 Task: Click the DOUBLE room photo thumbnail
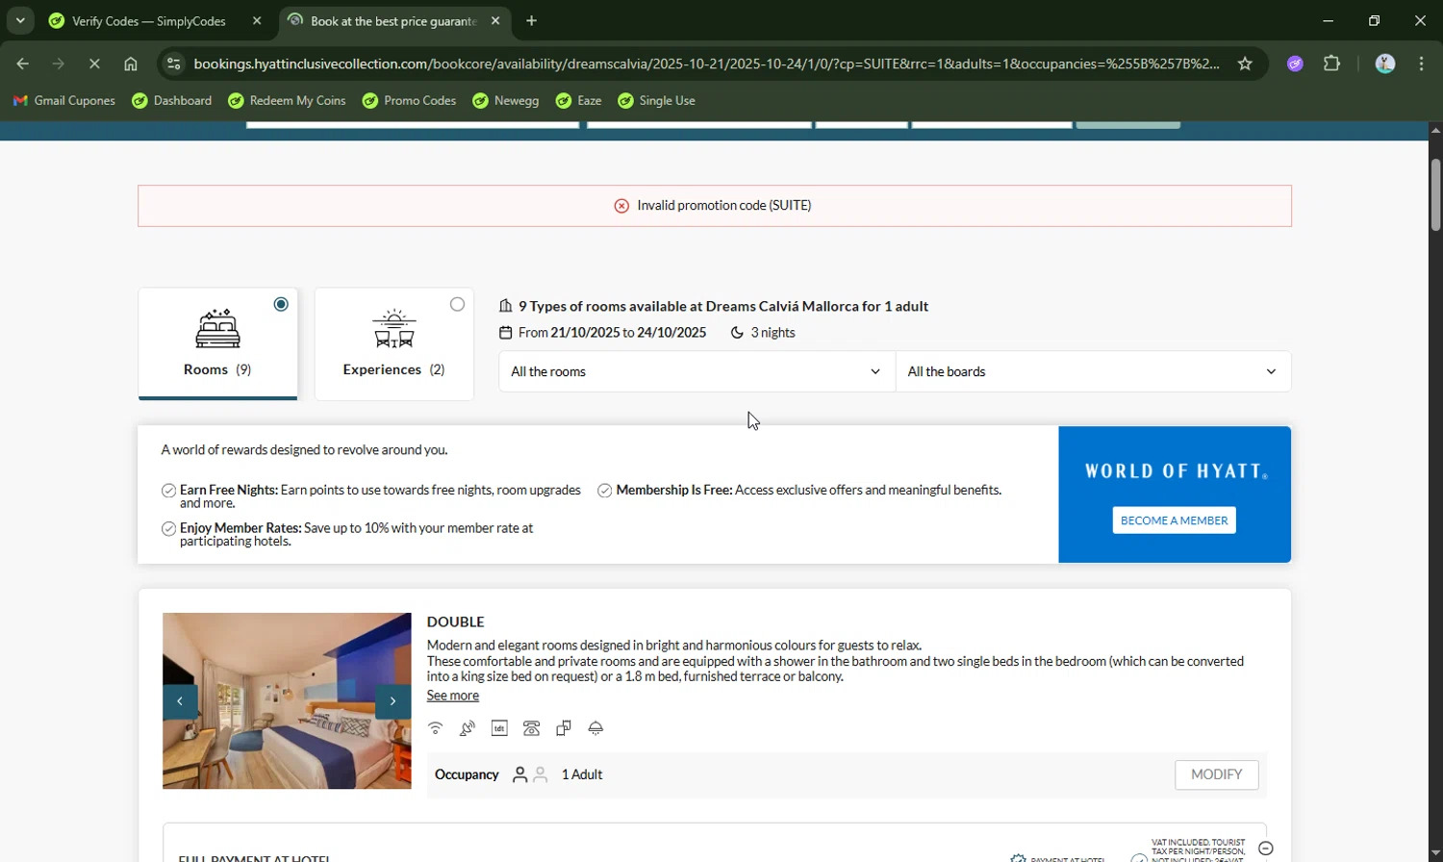[287, 701]
